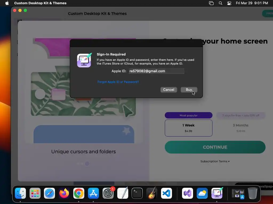
Task: Launch Firefox from the dock
Action: [x=64, y=193]
